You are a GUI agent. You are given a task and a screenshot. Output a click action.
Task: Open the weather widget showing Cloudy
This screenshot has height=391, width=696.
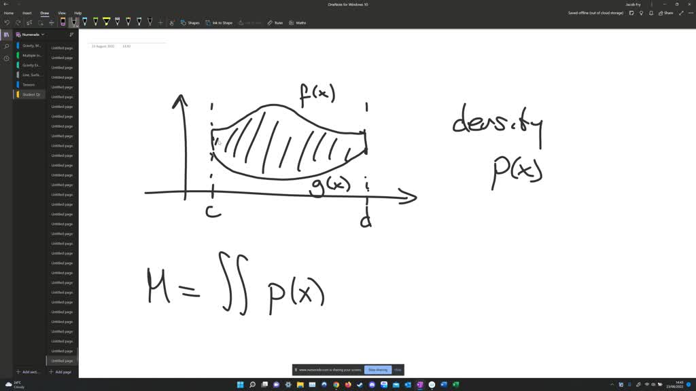15,384
